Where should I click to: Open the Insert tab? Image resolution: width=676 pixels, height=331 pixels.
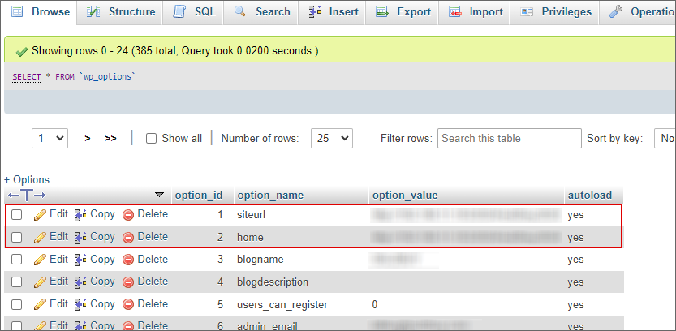tap(334, 12)
